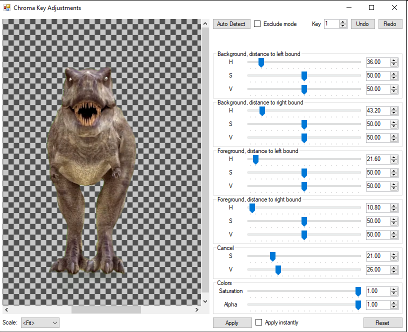Click the Background right bound H slider handle
Screen dimensions: 408x332
pyautogui.click(x=262, y=111)
